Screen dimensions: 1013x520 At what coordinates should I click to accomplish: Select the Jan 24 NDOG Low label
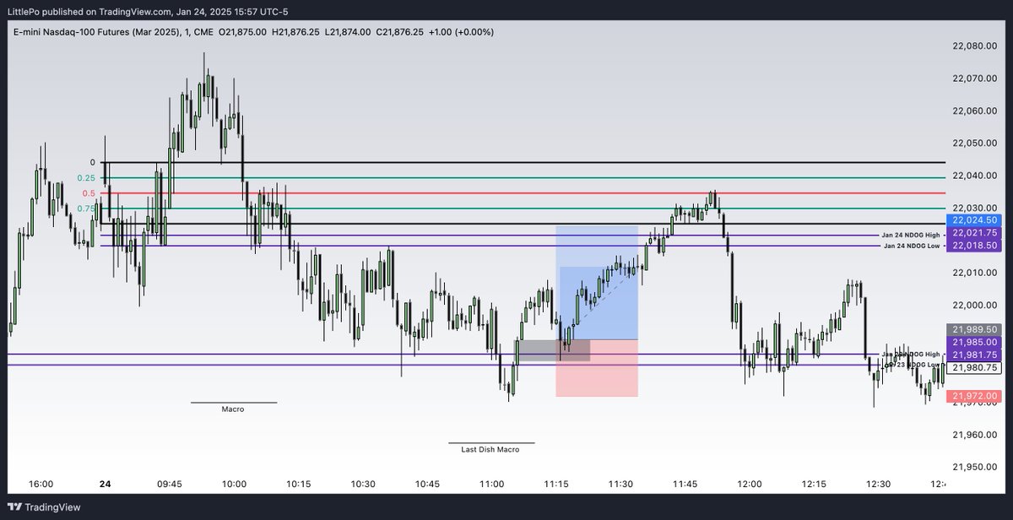[x=911, y=246]
